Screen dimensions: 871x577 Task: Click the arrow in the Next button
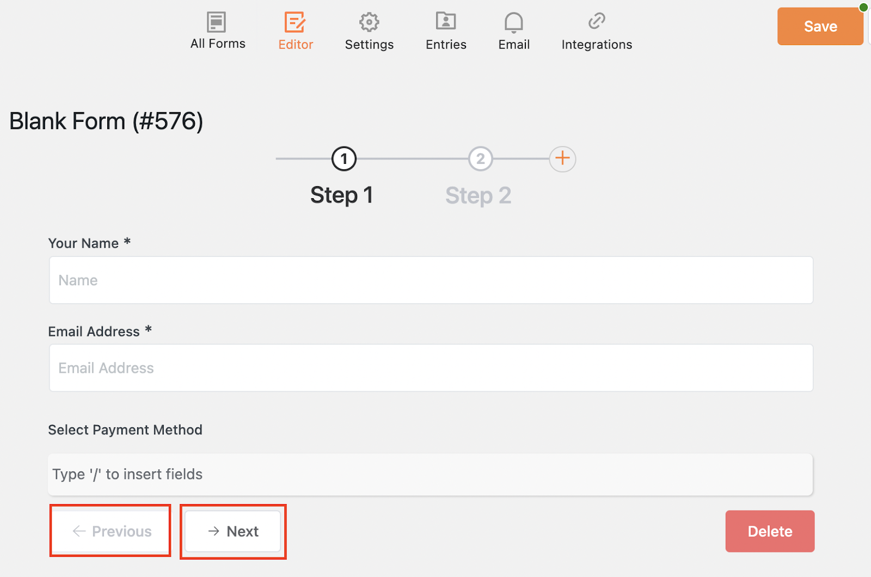[214, 531]
